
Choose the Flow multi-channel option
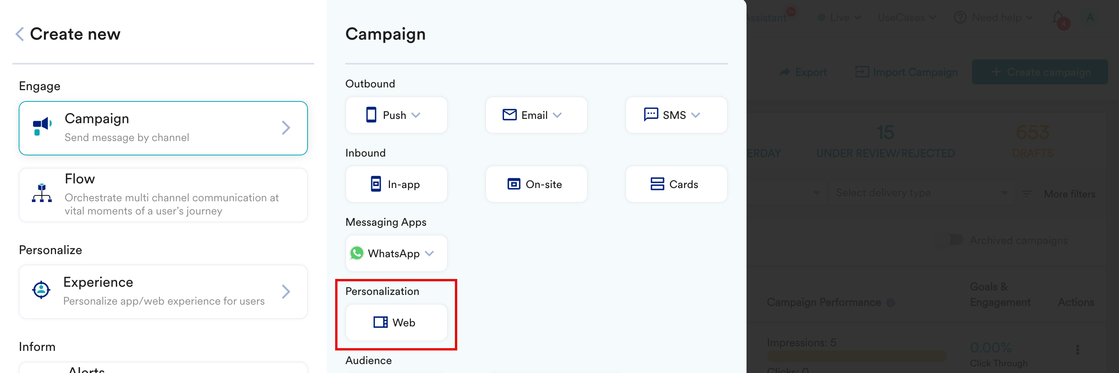pos(163,195)
